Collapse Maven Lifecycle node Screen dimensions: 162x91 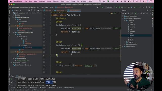(124, 20)
